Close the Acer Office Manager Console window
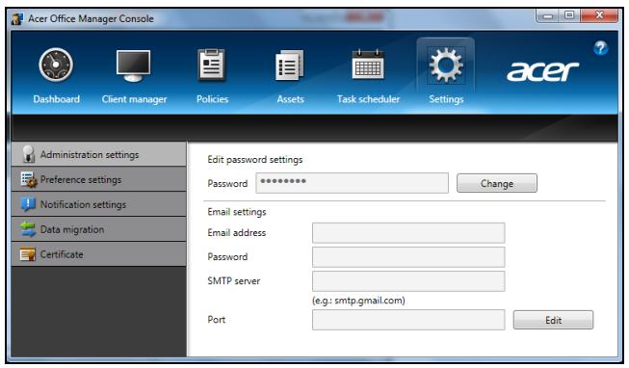The height and width of the screenshot is (368, 629). point(599,15)
